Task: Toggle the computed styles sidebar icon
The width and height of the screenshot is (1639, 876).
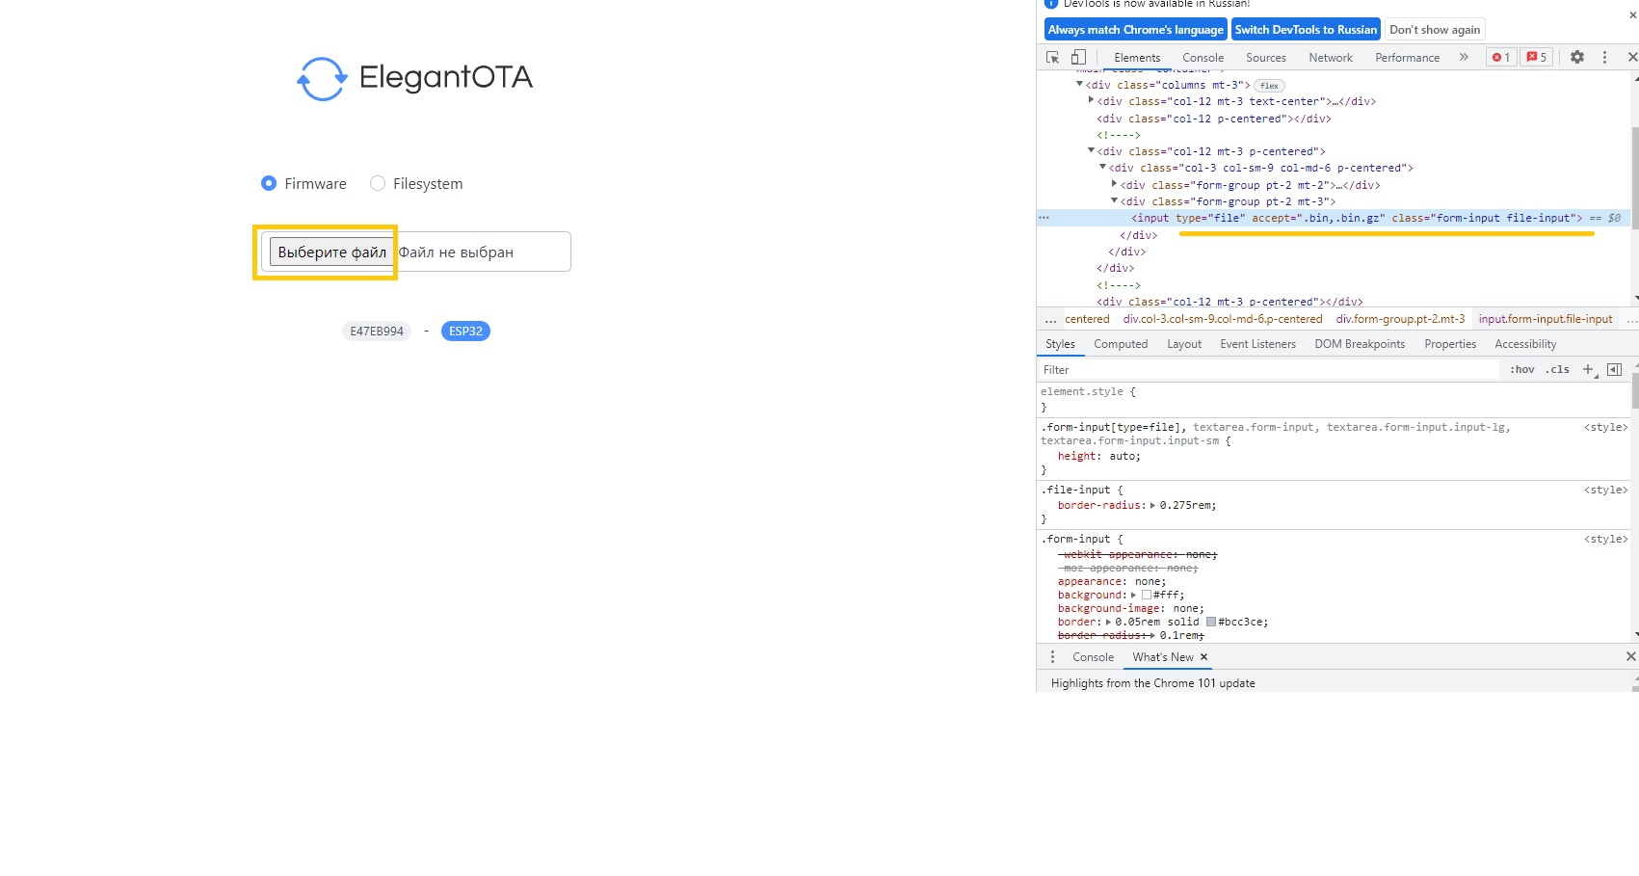Action: (x=1615, y=370)
